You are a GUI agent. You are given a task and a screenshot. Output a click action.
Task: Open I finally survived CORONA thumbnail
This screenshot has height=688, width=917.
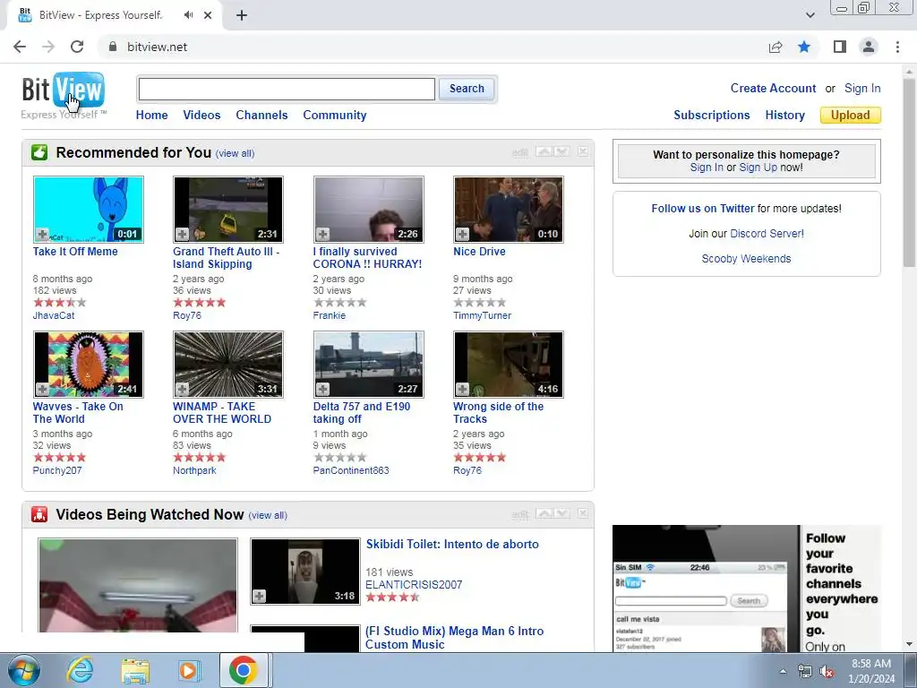tap(368, 210)
